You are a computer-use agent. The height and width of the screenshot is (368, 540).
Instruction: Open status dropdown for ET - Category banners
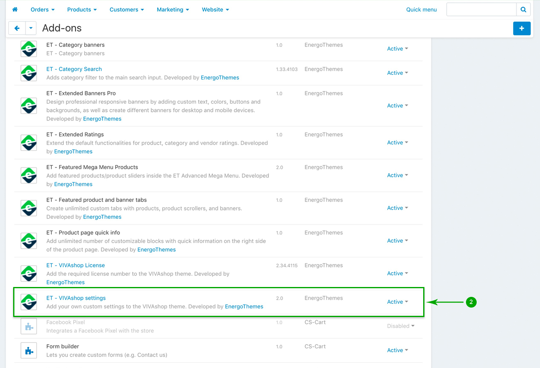[x=397, y=49]
